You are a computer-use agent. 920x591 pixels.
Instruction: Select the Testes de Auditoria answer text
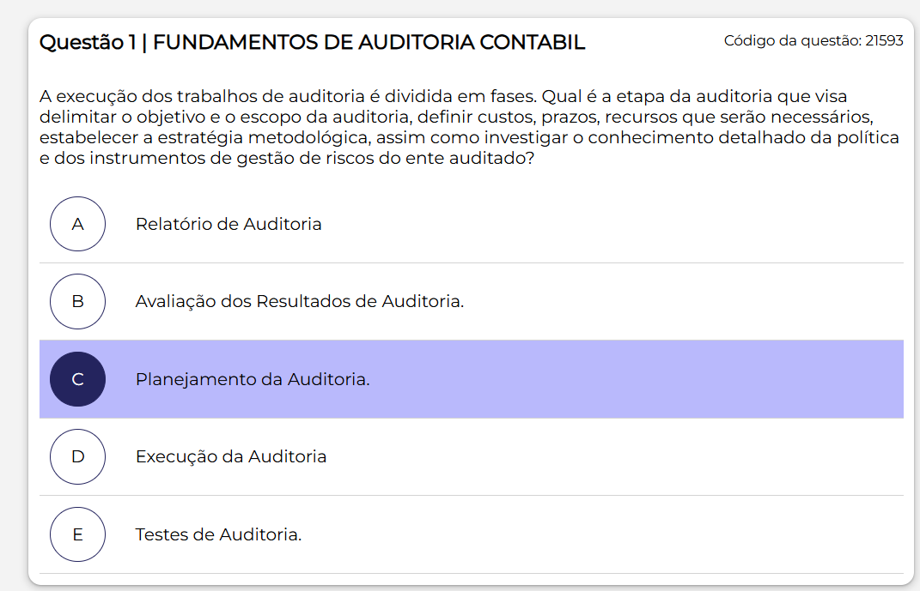pyautogui.click(x=218, y=534)
